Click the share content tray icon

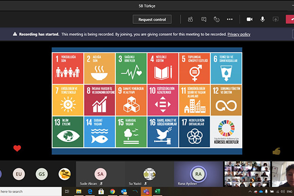tap(276, 19)
